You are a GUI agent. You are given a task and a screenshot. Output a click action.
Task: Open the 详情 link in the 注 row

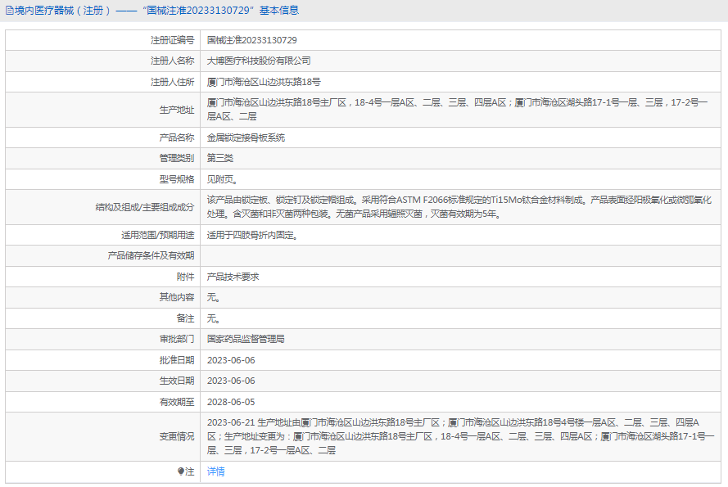[216, 471]
